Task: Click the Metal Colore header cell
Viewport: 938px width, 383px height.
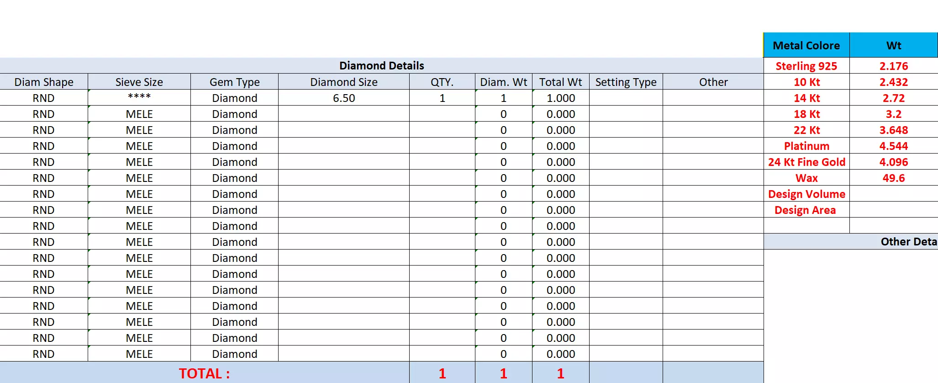Action: tap(806, 45)
